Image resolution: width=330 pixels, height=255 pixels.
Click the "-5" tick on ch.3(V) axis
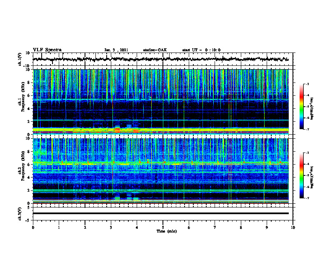click(x=28, y=220)
